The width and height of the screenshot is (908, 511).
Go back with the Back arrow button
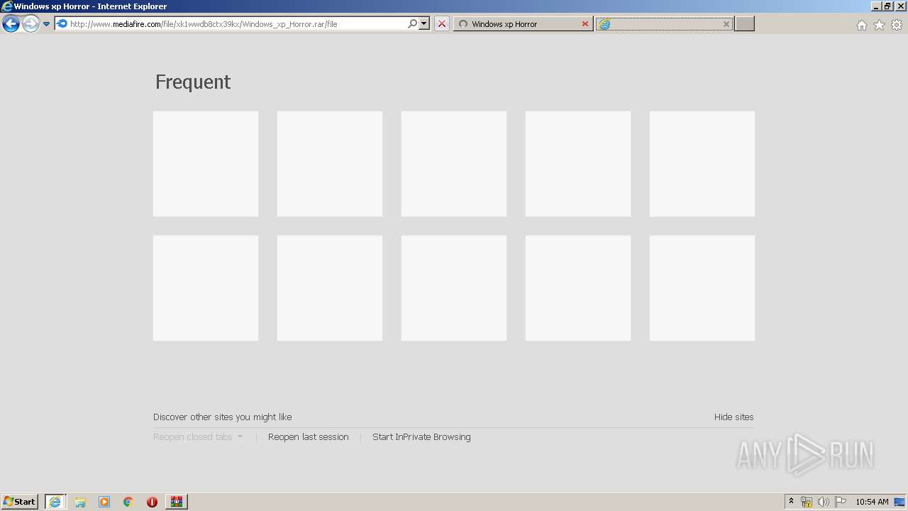(11, 24)
